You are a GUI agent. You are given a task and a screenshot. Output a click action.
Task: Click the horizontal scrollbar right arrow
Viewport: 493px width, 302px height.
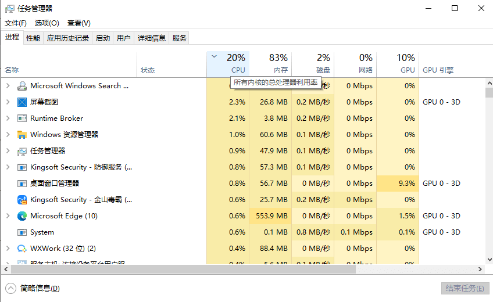pyautogui.click(x=480, y=269)
